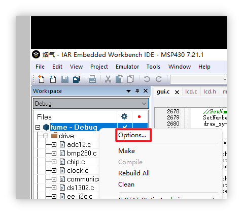Click the Save All toolbar icon
This screenshot has width=243, height=215.
[77, 79]
